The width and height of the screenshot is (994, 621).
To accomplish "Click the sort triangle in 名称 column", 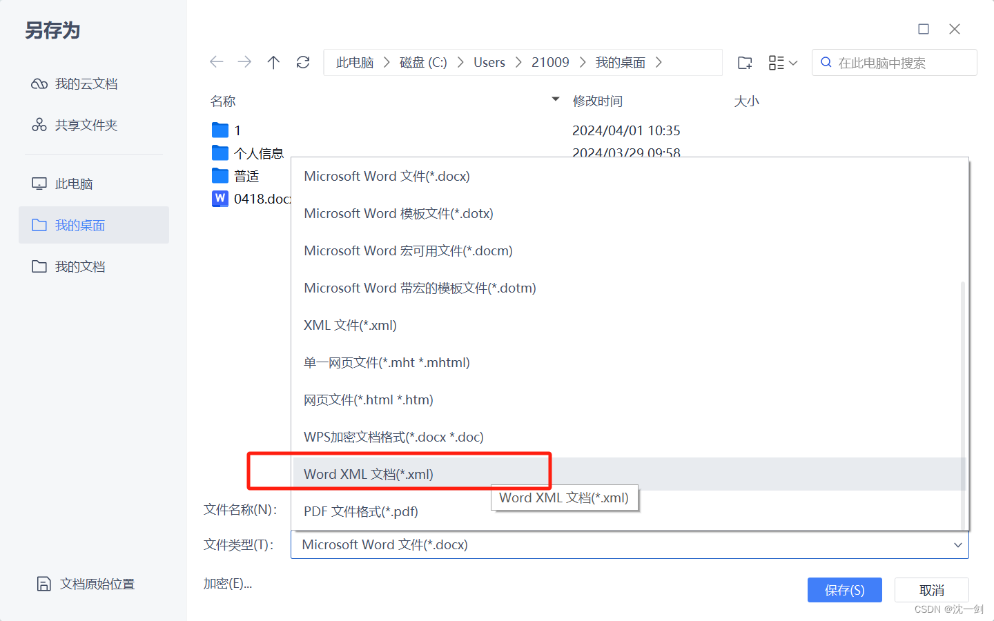I will [556, 99].
